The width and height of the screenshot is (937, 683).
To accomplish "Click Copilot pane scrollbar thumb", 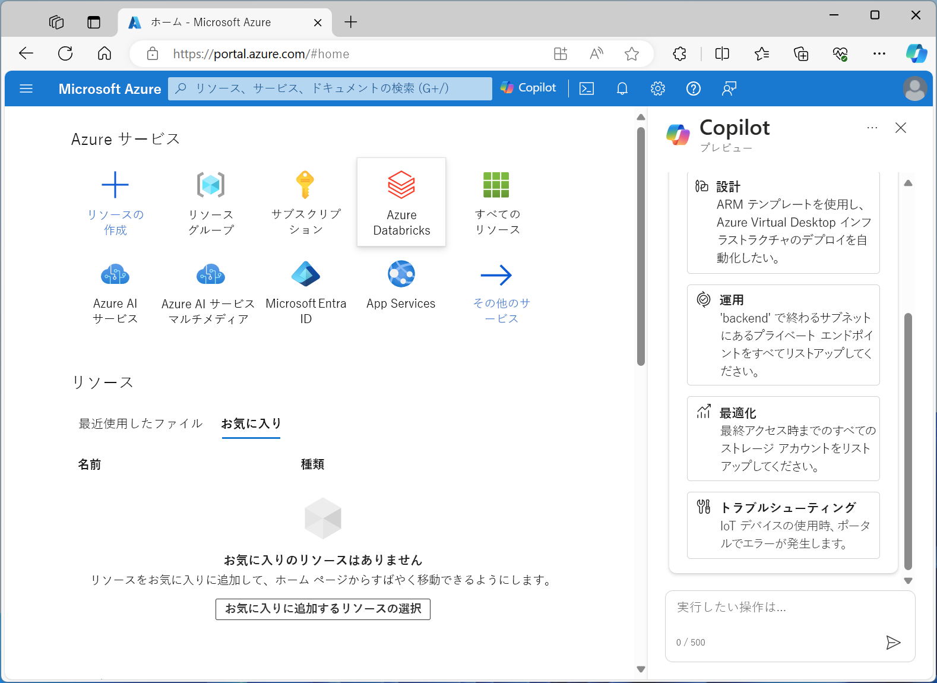I will tap(908, 441).
